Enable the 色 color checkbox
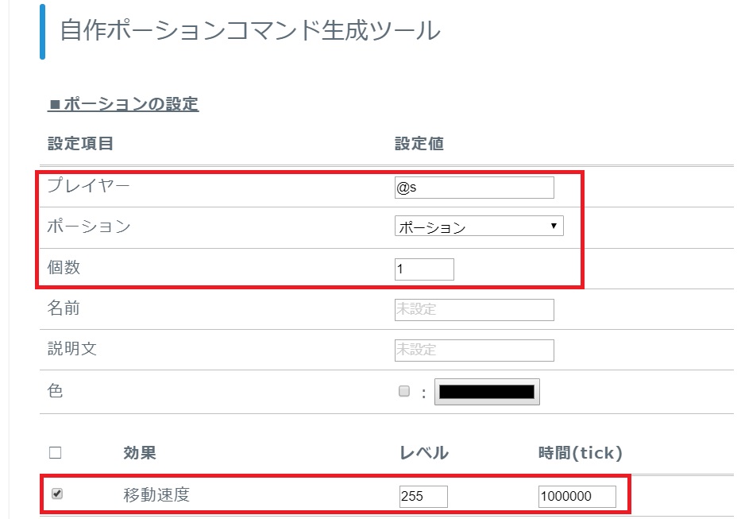The width and height of the screenshot is (741, 519). click(x=404, y=391)
